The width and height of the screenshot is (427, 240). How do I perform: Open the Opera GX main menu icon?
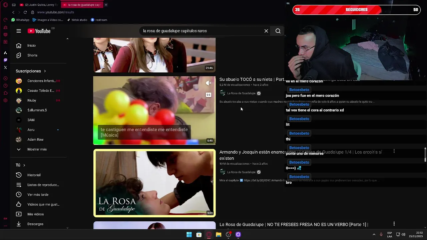click(5, 5)
